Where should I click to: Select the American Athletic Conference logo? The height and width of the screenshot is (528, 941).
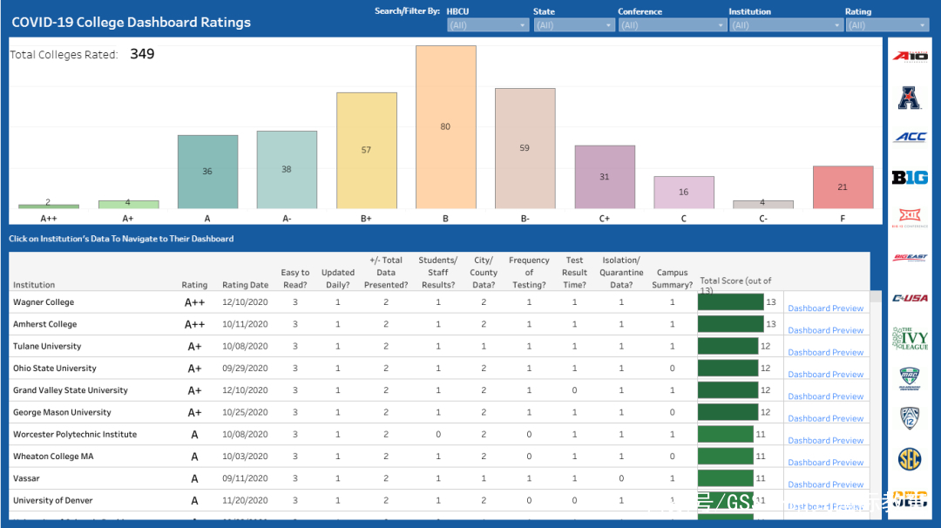[910, 97]
